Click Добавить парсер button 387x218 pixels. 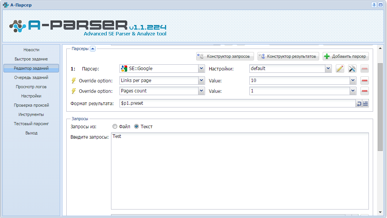click(x=346, y=56)
